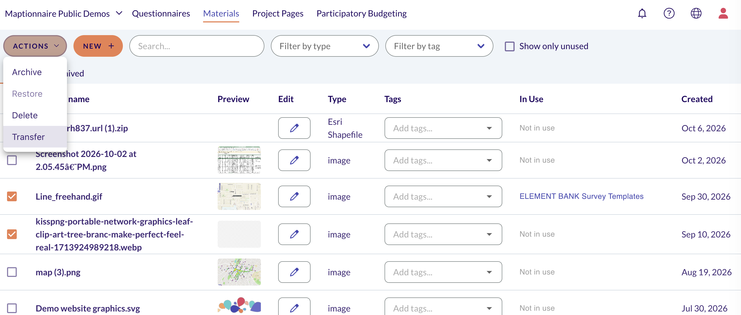Choose Archive from the Actions menu
This screenshot has width=741, height=315.
[x=35, y=72]
